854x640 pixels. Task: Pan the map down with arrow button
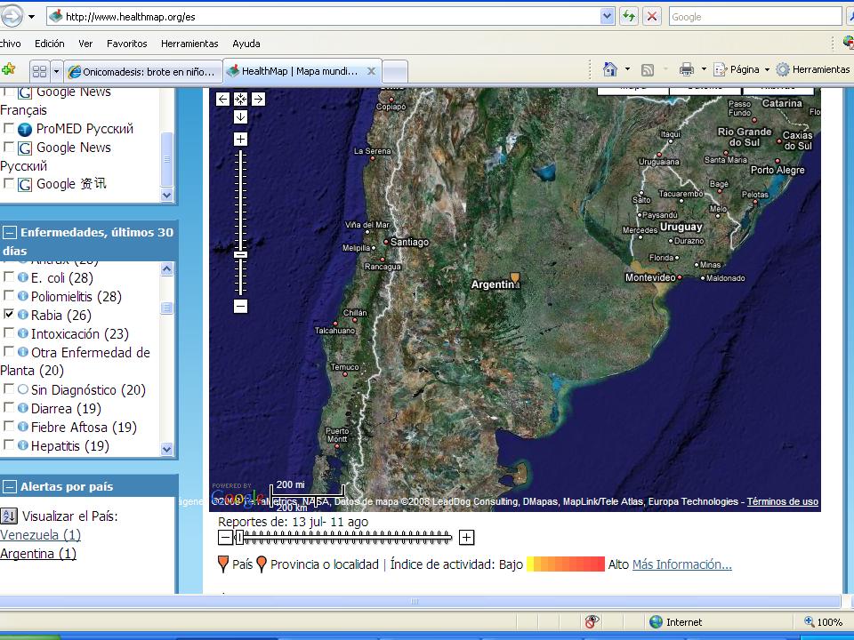[240, 116]
